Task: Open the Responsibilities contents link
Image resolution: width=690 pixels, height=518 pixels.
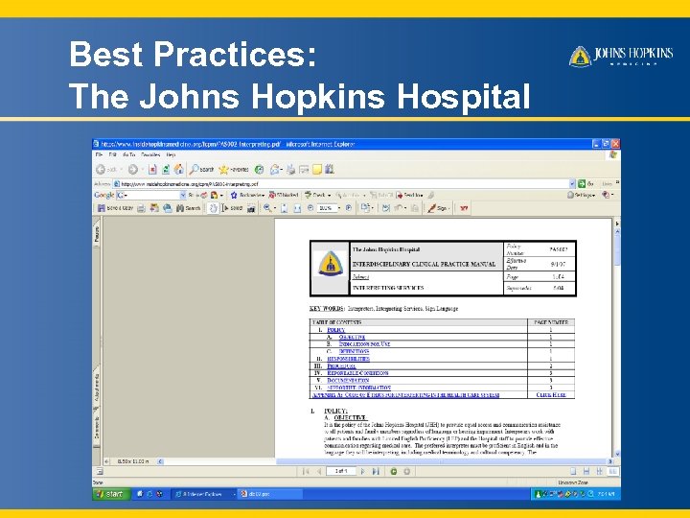Action: [x=349, y=359]
